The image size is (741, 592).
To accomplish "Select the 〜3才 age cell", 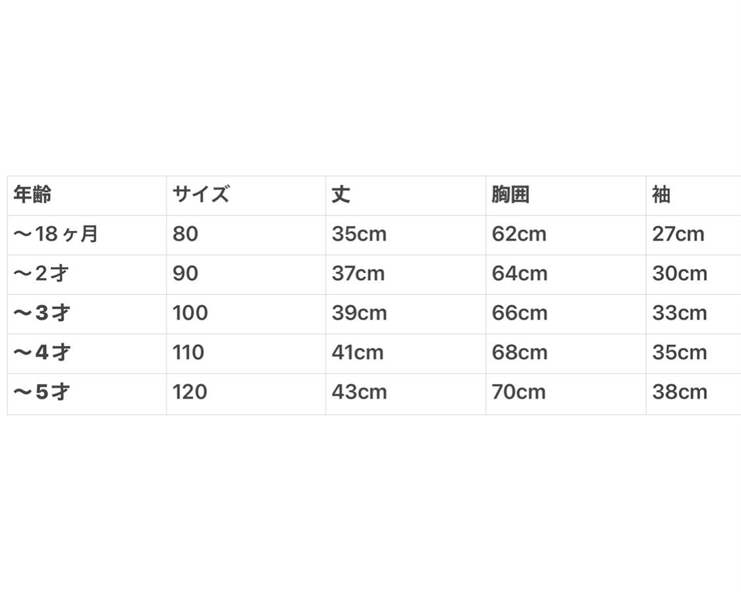I will click(x=41, y=313).
